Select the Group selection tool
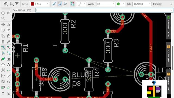The height and width of the screenshot is (98, 174). point(3,19)
